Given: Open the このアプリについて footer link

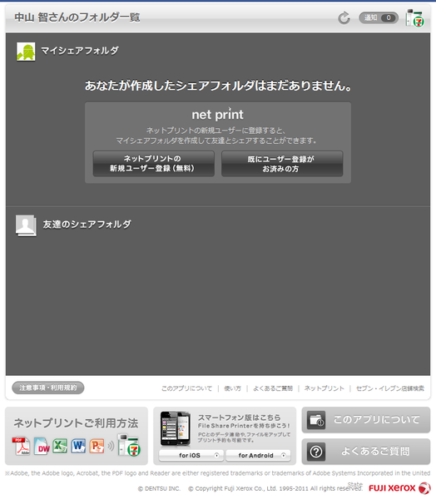Looking at the screenshot, I should point(186,388).
